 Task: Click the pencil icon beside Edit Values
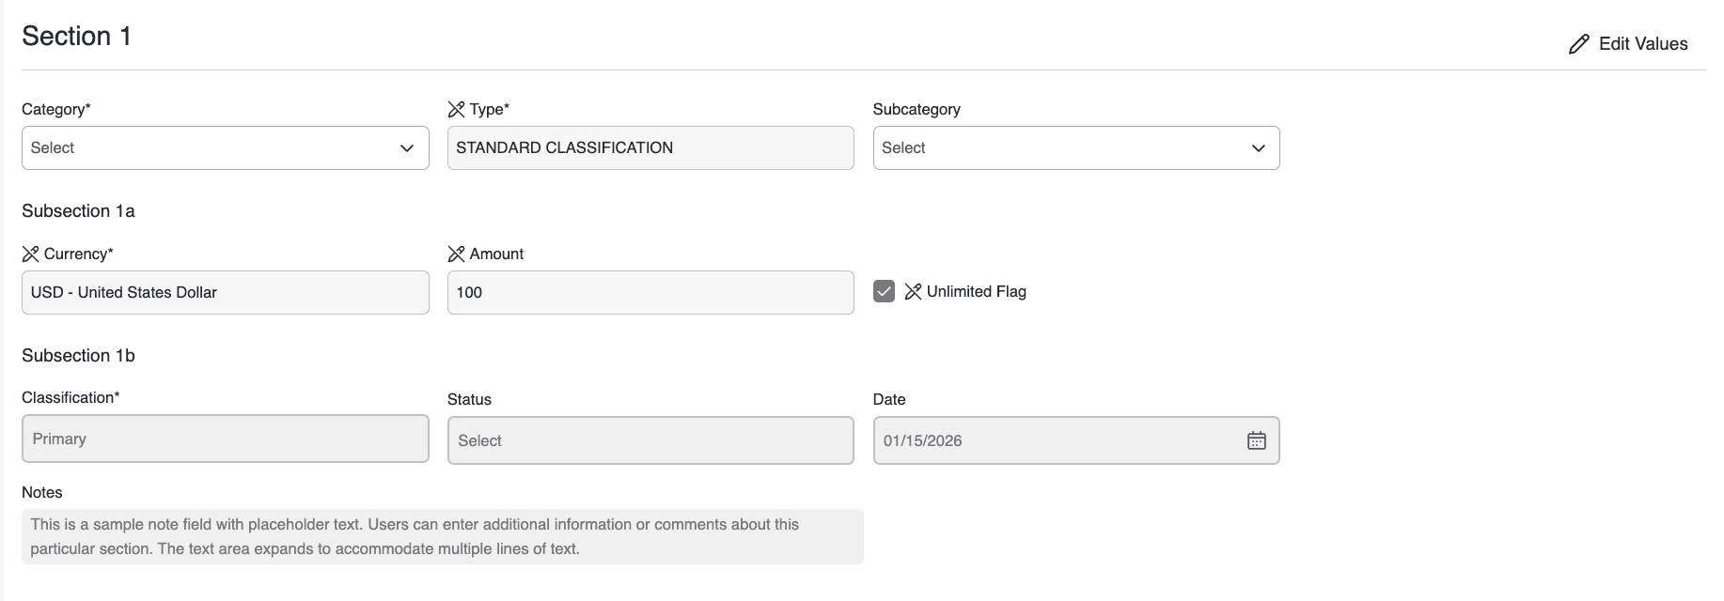[1578, 44]
